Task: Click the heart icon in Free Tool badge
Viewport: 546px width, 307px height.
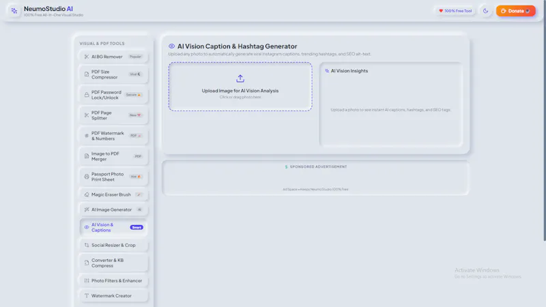Action: 441,11
